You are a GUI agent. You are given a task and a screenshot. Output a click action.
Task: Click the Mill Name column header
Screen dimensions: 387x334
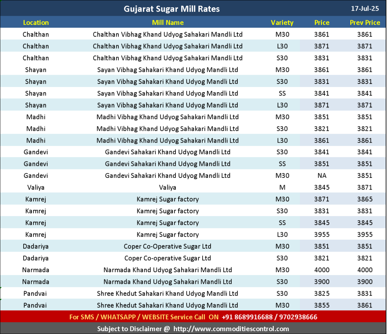tap(168, 23)
